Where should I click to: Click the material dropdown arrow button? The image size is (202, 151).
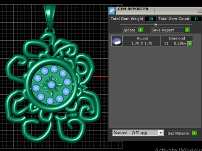pyautogui.click(x=161, y=133)
